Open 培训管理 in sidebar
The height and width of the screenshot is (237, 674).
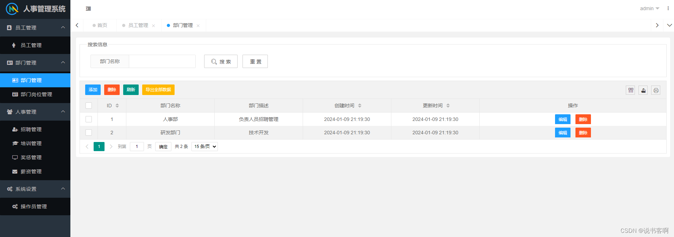(35, 143)
